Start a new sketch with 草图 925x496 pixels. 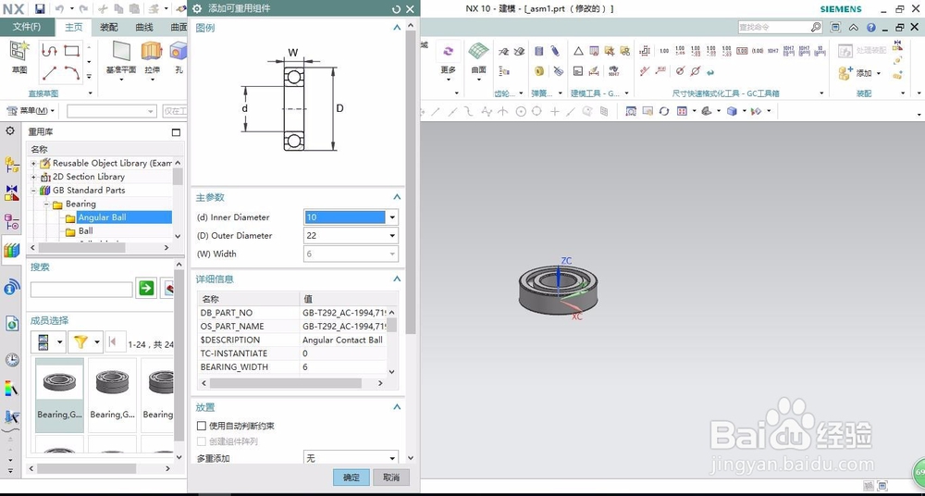click(x=19, y=58)
